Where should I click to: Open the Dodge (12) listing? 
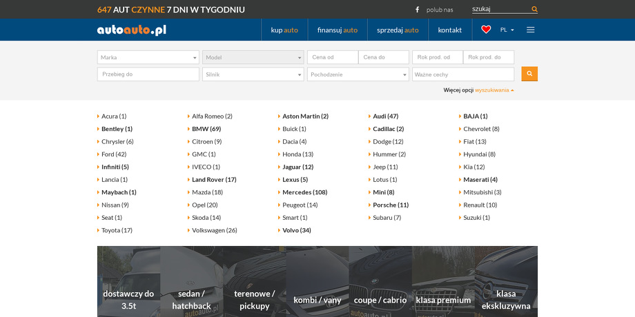[x=389, y=141]
